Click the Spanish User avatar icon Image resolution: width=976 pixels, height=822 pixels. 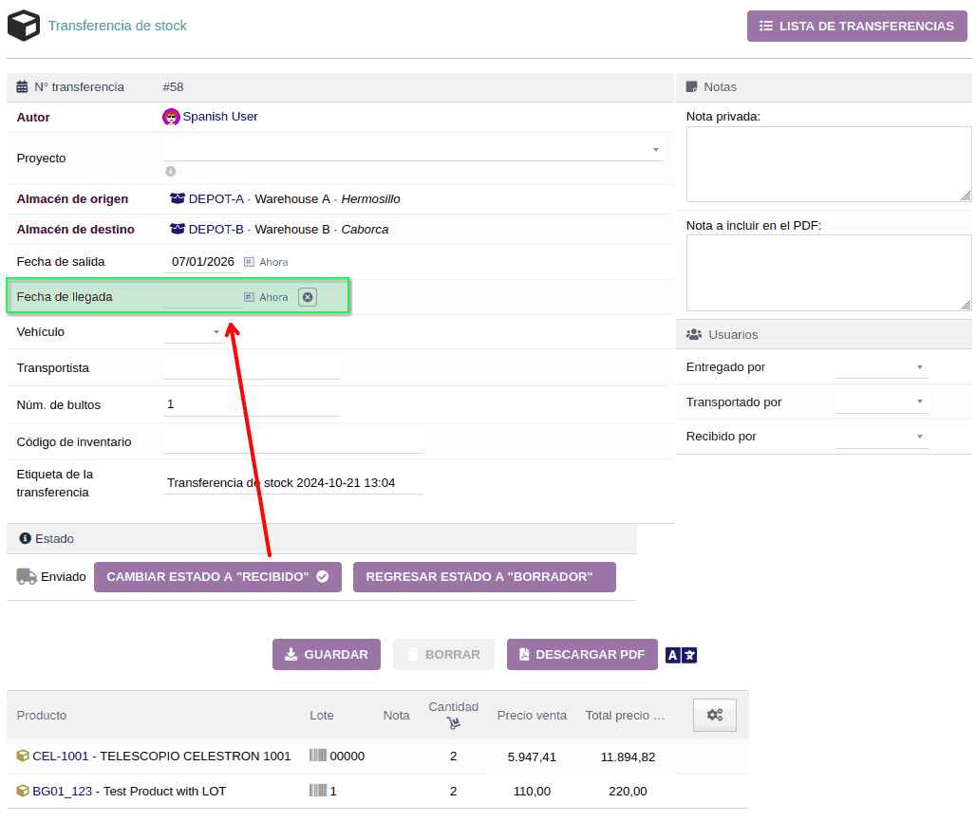(x=171, y=117)
